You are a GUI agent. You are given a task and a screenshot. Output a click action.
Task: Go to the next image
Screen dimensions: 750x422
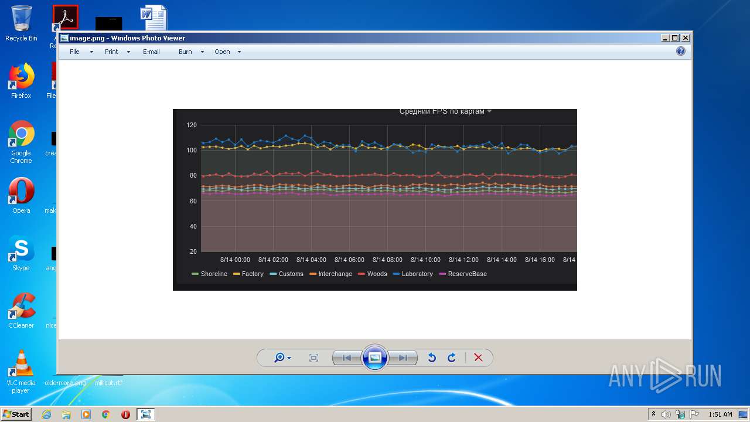403,358
